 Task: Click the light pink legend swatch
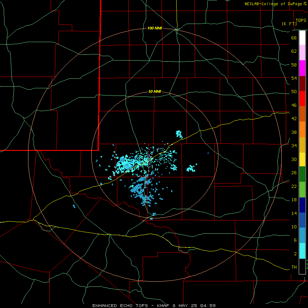point(302,53)
